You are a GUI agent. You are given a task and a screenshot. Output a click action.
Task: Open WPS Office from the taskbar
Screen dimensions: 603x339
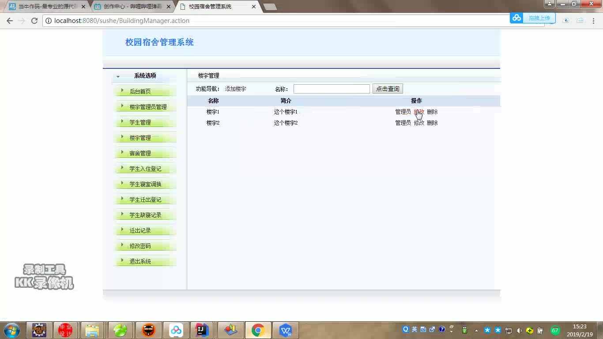click(x=285, y=330)
